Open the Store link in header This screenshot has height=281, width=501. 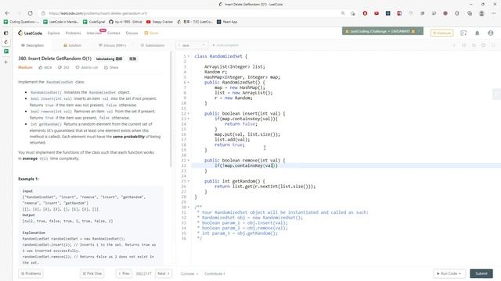coord(151,33)
